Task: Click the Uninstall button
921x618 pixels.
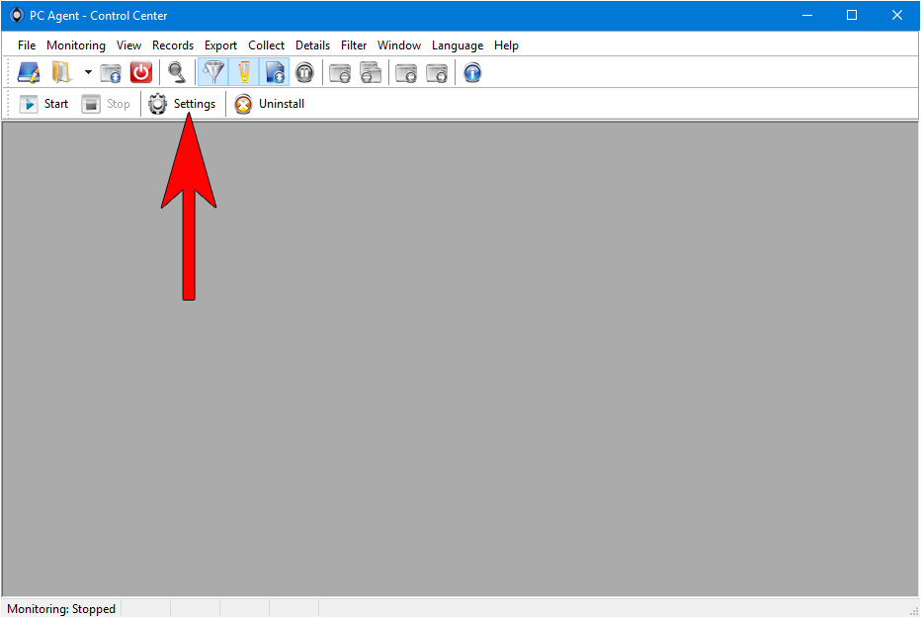Action: (x=270, y=104)
